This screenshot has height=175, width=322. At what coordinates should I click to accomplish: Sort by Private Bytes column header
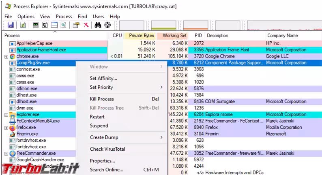click(x=141, y=36)
